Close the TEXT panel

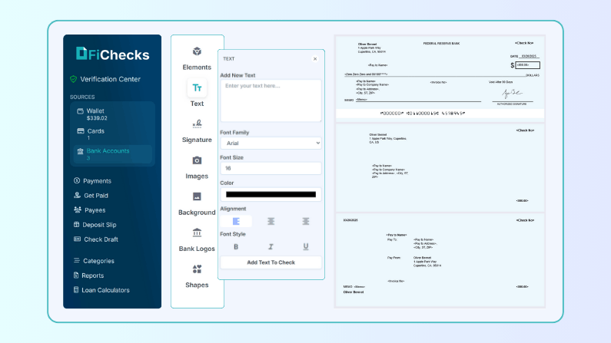[315, 59]
